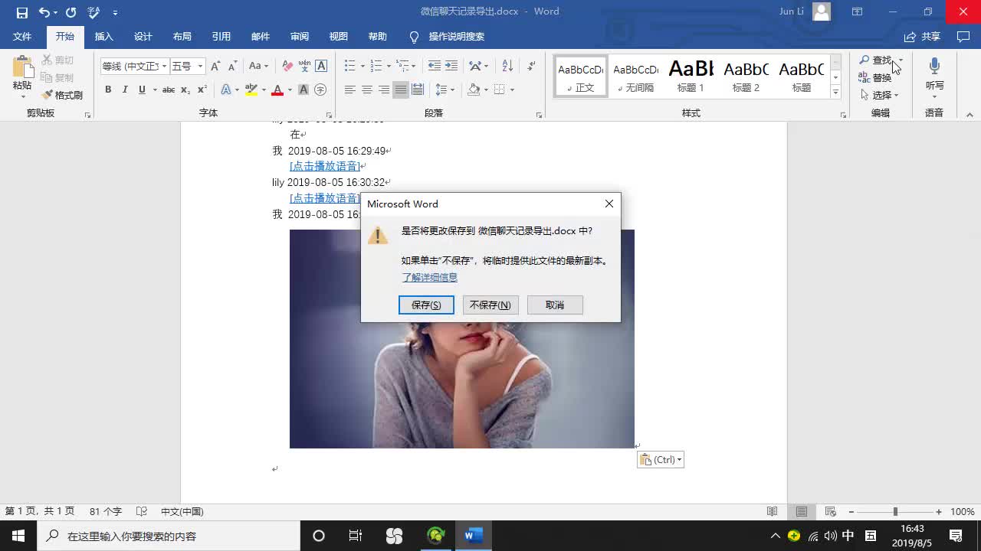Collapse the ribbon

tap(970, 115)
